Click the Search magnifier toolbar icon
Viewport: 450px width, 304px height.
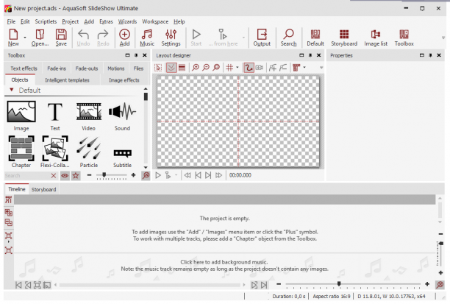[288, 38]
